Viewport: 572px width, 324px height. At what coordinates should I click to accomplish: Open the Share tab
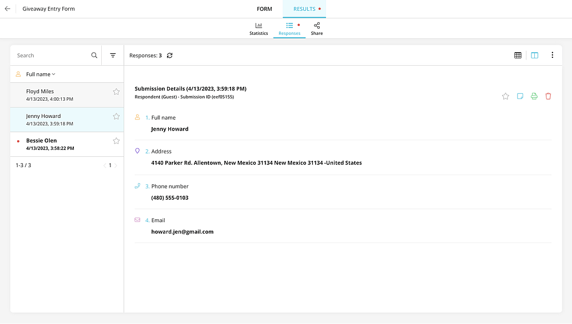click(x=317, y=29)
